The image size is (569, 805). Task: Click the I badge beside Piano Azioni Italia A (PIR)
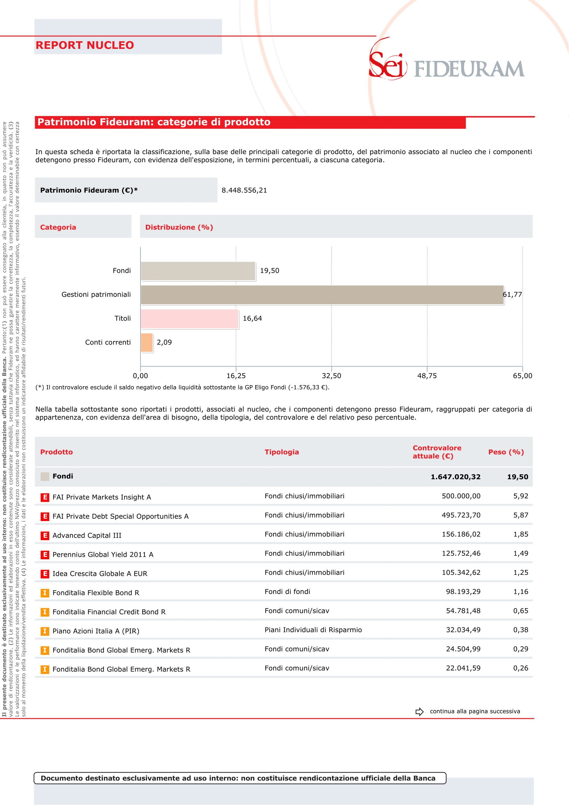click(45, 631)
